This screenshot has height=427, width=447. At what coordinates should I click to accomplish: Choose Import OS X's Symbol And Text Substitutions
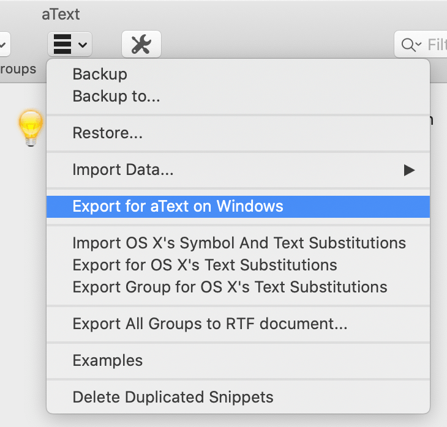(239, 243)
